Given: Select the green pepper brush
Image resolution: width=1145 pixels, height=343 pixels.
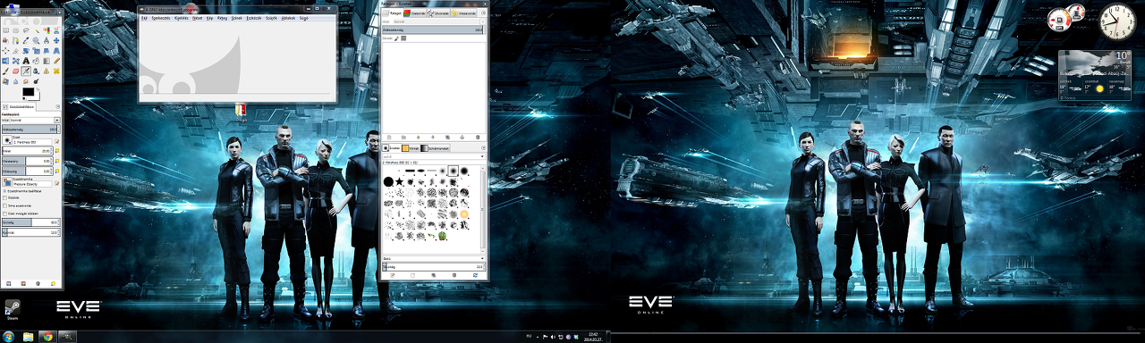Looking at the screenshot, I should 442,235.
